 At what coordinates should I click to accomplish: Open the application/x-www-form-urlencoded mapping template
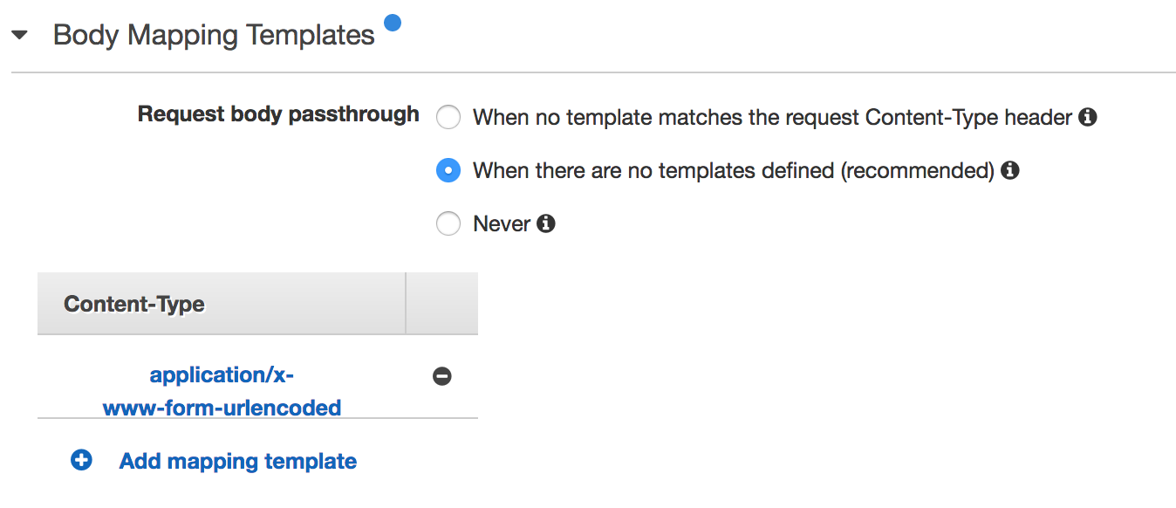tap(222, 391)
